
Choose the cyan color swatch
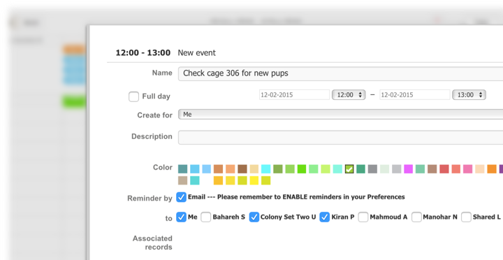[266, 169]
